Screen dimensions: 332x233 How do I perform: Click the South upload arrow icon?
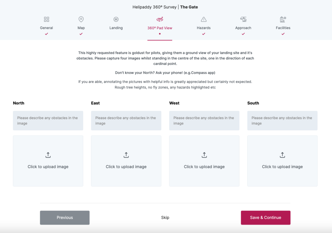[x=282, y=155]
